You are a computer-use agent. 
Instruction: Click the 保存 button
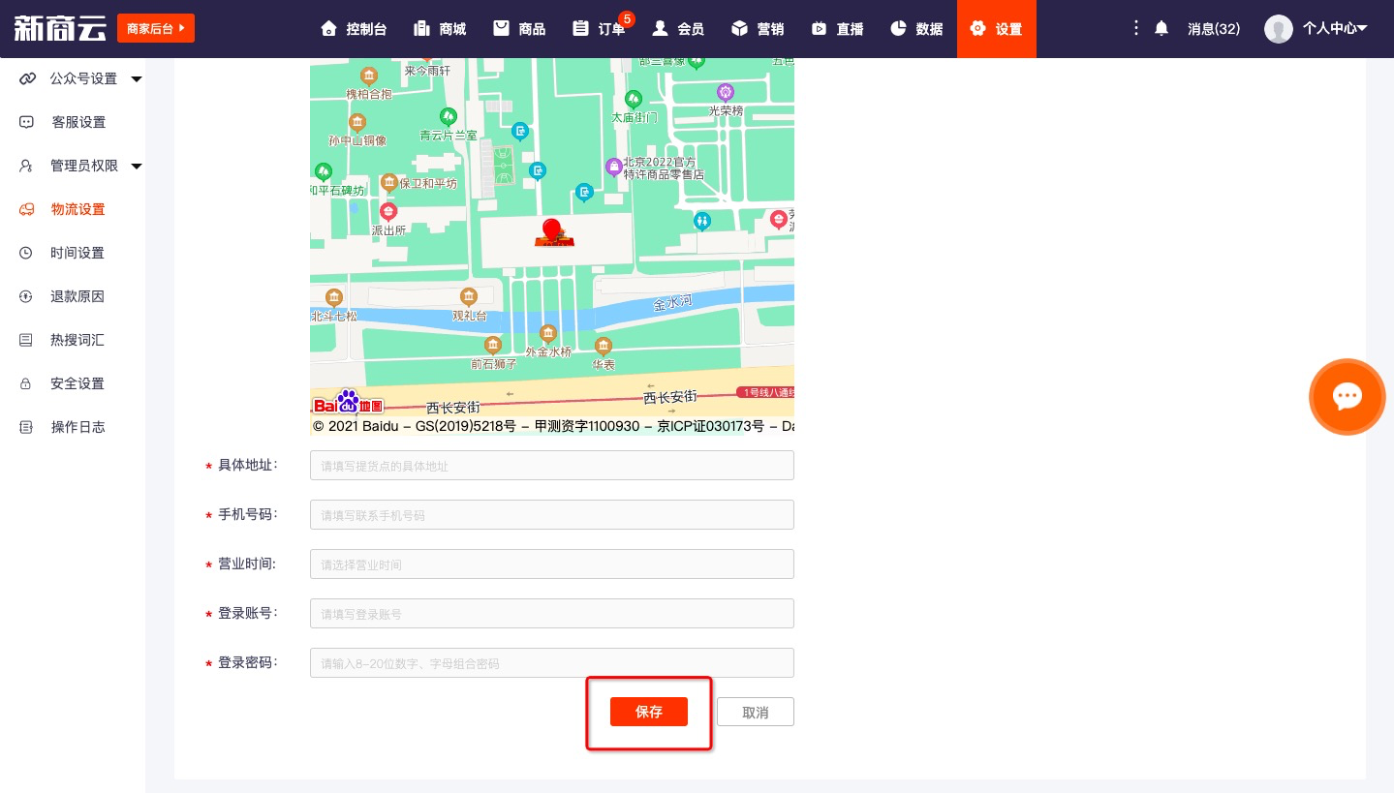(649, 712)
